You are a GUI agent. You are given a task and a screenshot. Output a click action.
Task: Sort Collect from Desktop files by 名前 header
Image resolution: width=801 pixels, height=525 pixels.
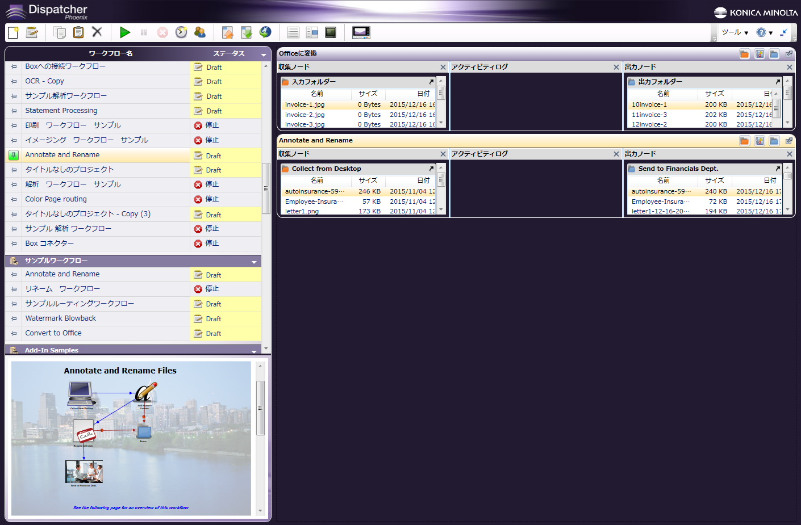[x=317, y=180]
